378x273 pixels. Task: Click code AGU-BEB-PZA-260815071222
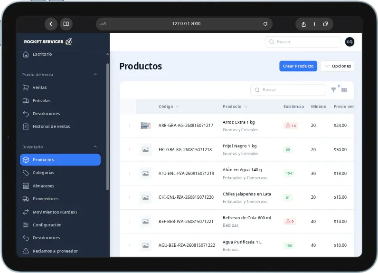pos(187,245)
